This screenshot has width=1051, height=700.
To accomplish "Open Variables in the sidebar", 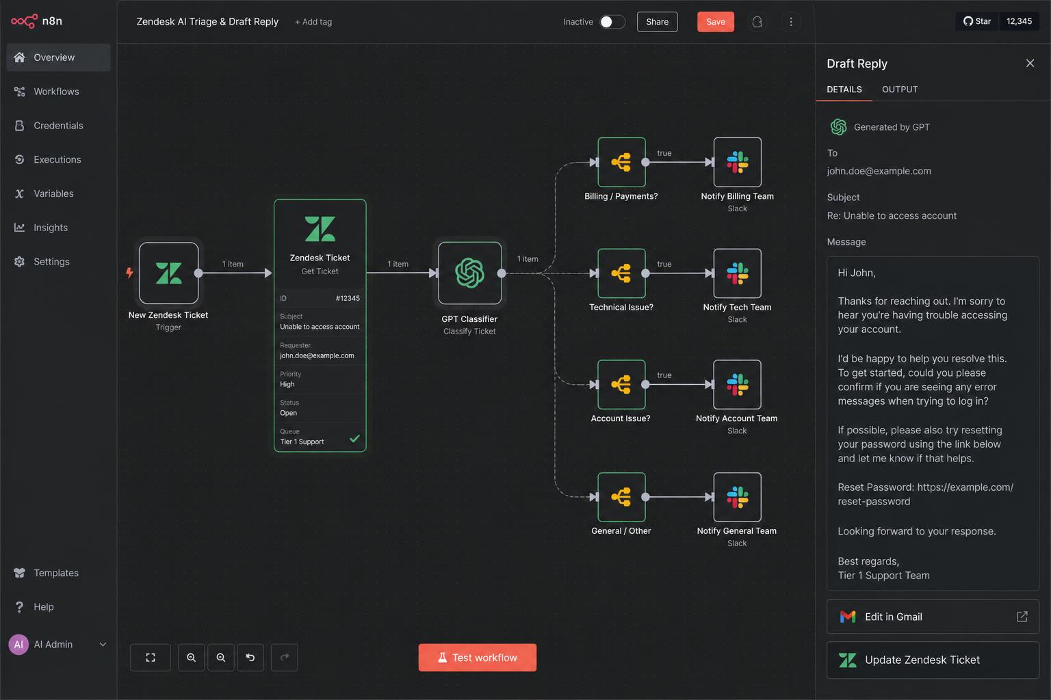I will coord(58,193).
